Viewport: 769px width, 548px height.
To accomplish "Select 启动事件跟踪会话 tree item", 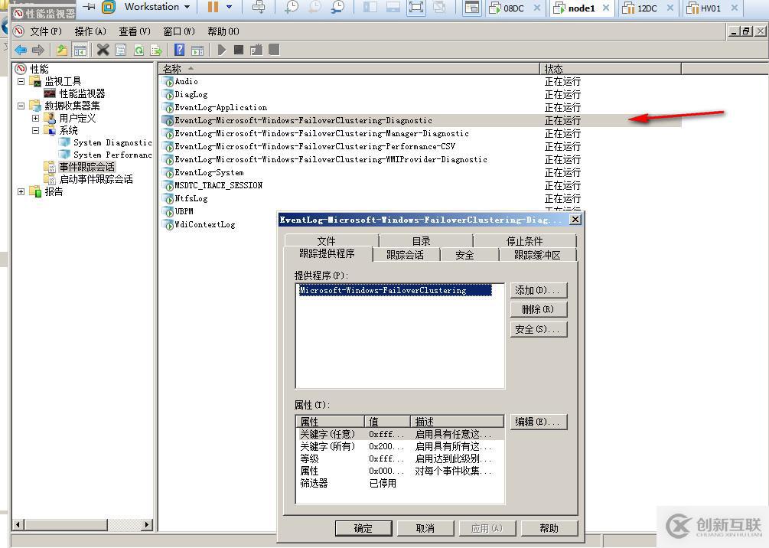I will [x=96, y=180].
